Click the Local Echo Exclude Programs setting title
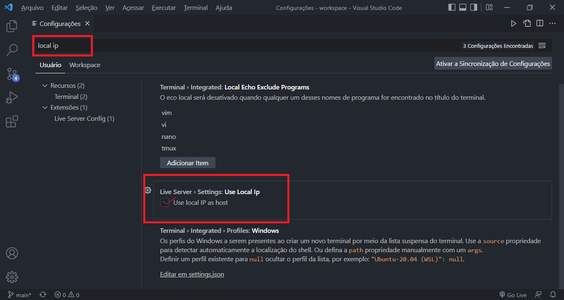 point(235,87)
